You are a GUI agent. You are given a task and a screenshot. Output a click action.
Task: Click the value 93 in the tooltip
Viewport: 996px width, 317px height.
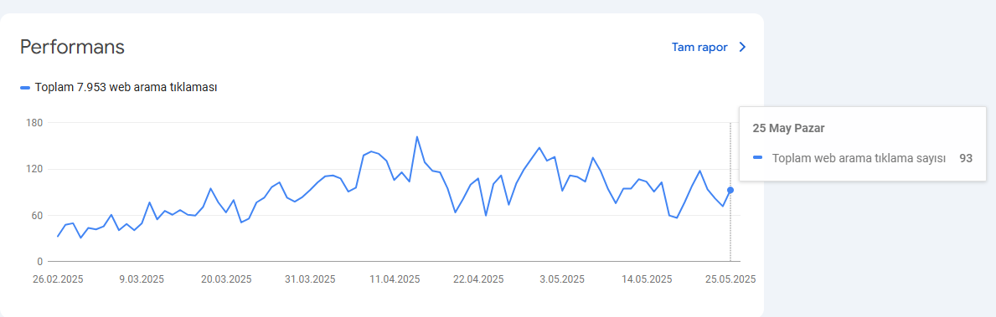coord(966,158)
